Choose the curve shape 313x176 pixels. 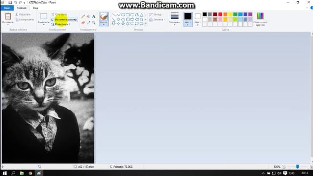point(118,15)
